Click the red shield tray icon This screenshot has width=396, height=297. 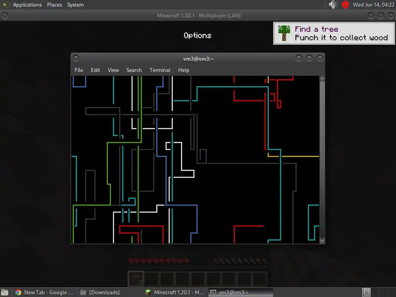345,5
